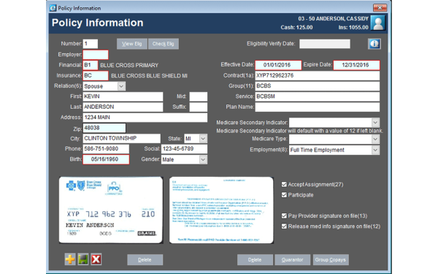This screenshot has width=438, height=274.
Task: Open the Relation(6) dropdown
Action: (121, 86)
